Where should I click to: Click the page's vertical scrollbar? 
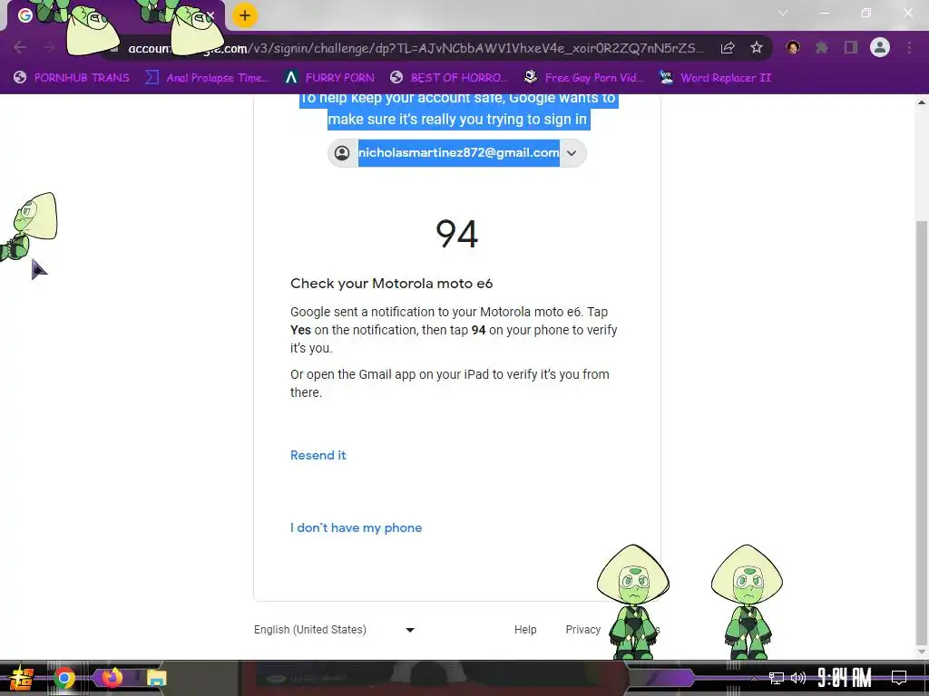click(922, 432)
